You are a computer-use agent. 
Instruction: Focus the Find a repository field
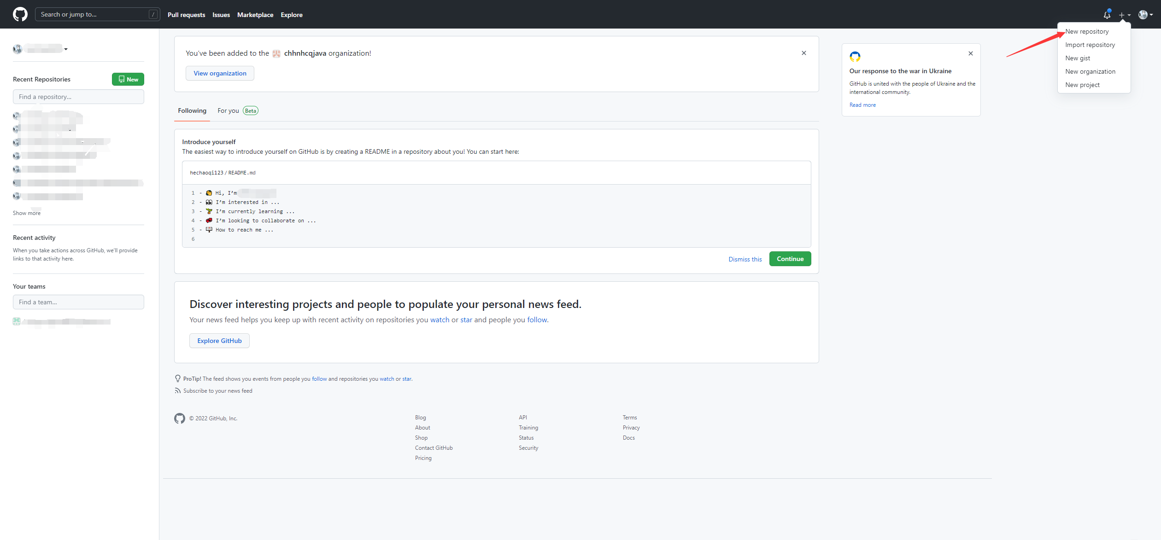pyautogui.click(x=78, y=97)
